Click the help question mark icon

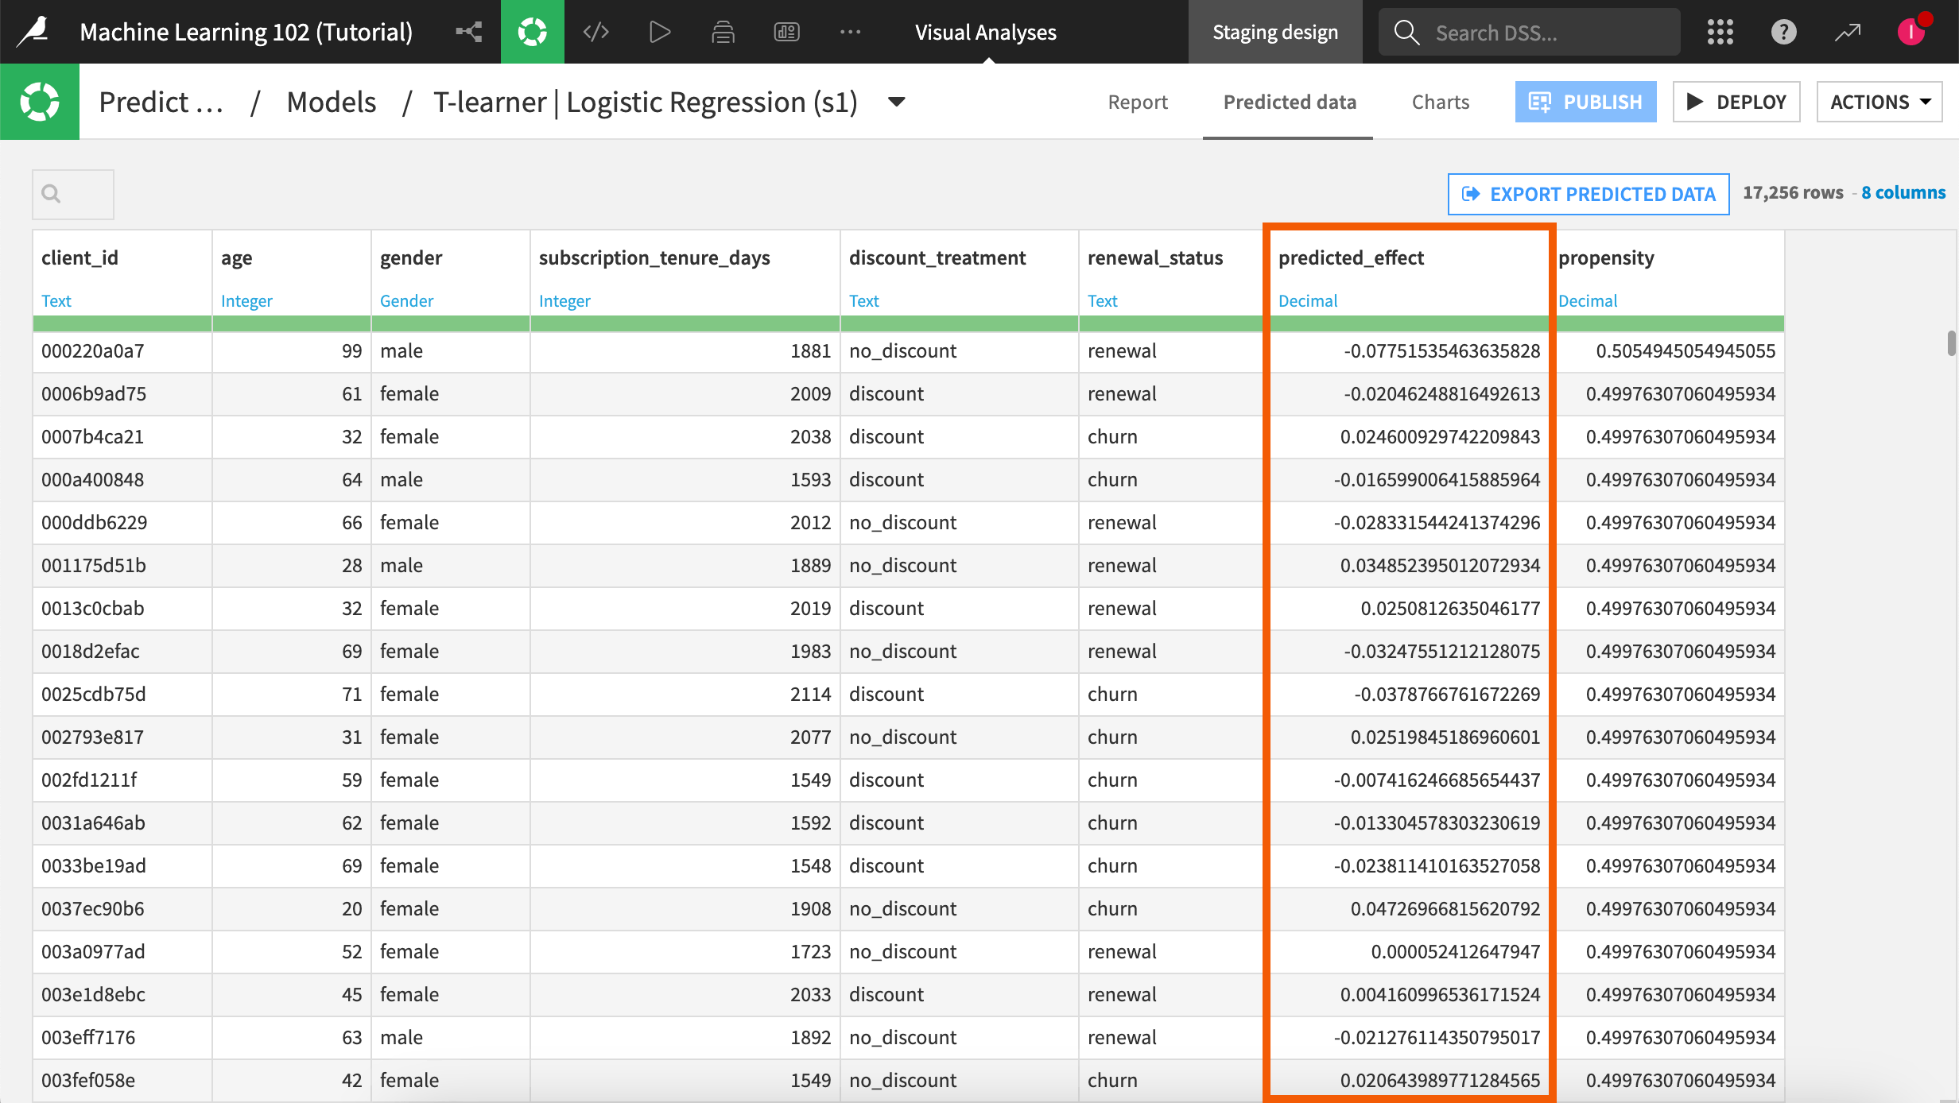tap(1783, 32)
